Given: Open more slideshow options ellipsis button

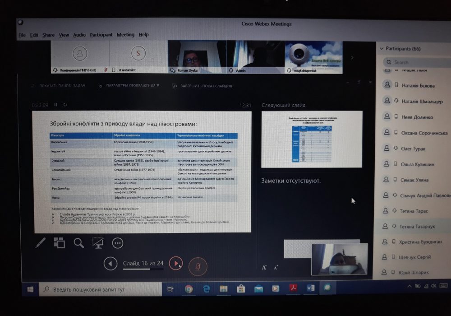Looking at the screenshot, I should 117,243.
